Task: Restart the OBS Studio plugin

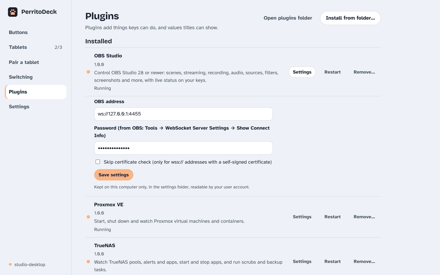Action: tap(332, 72)
